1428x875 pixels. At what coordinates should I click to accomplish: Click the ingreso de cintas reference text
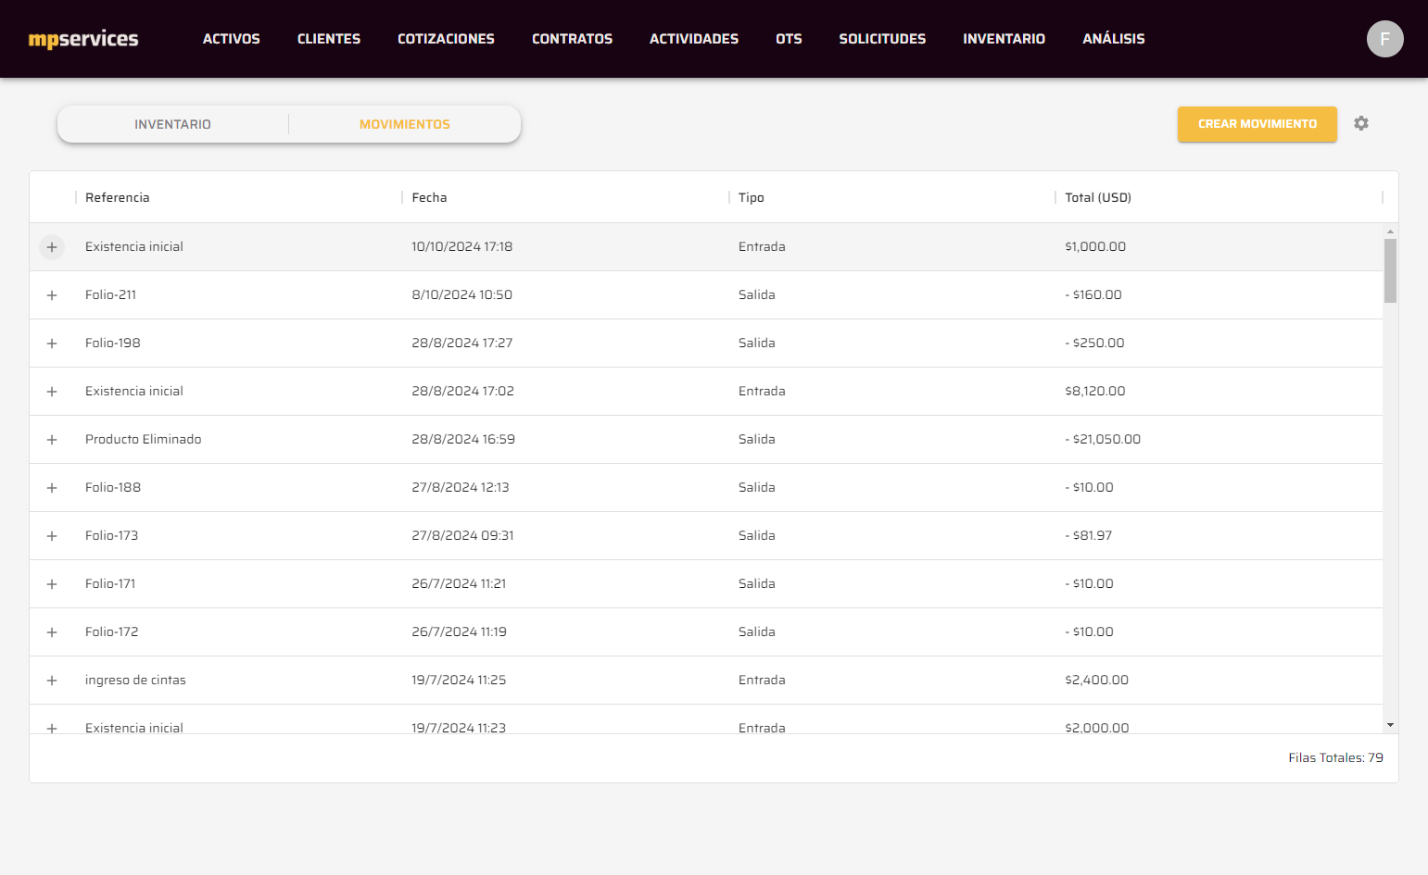tap(135, 681)
